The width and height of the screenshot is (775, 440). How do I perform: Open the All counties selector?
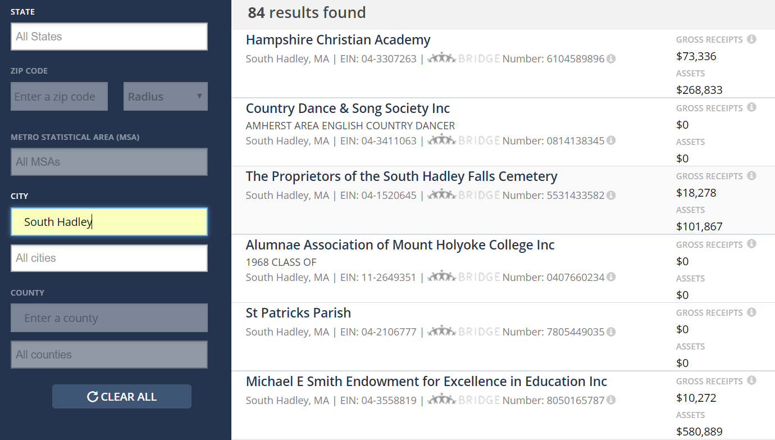coord(109,355)
